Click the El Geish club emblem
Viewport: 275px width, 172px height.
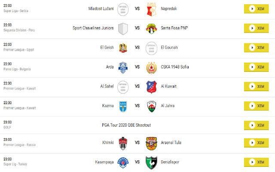pyautogui.click(x=123, y=48)
